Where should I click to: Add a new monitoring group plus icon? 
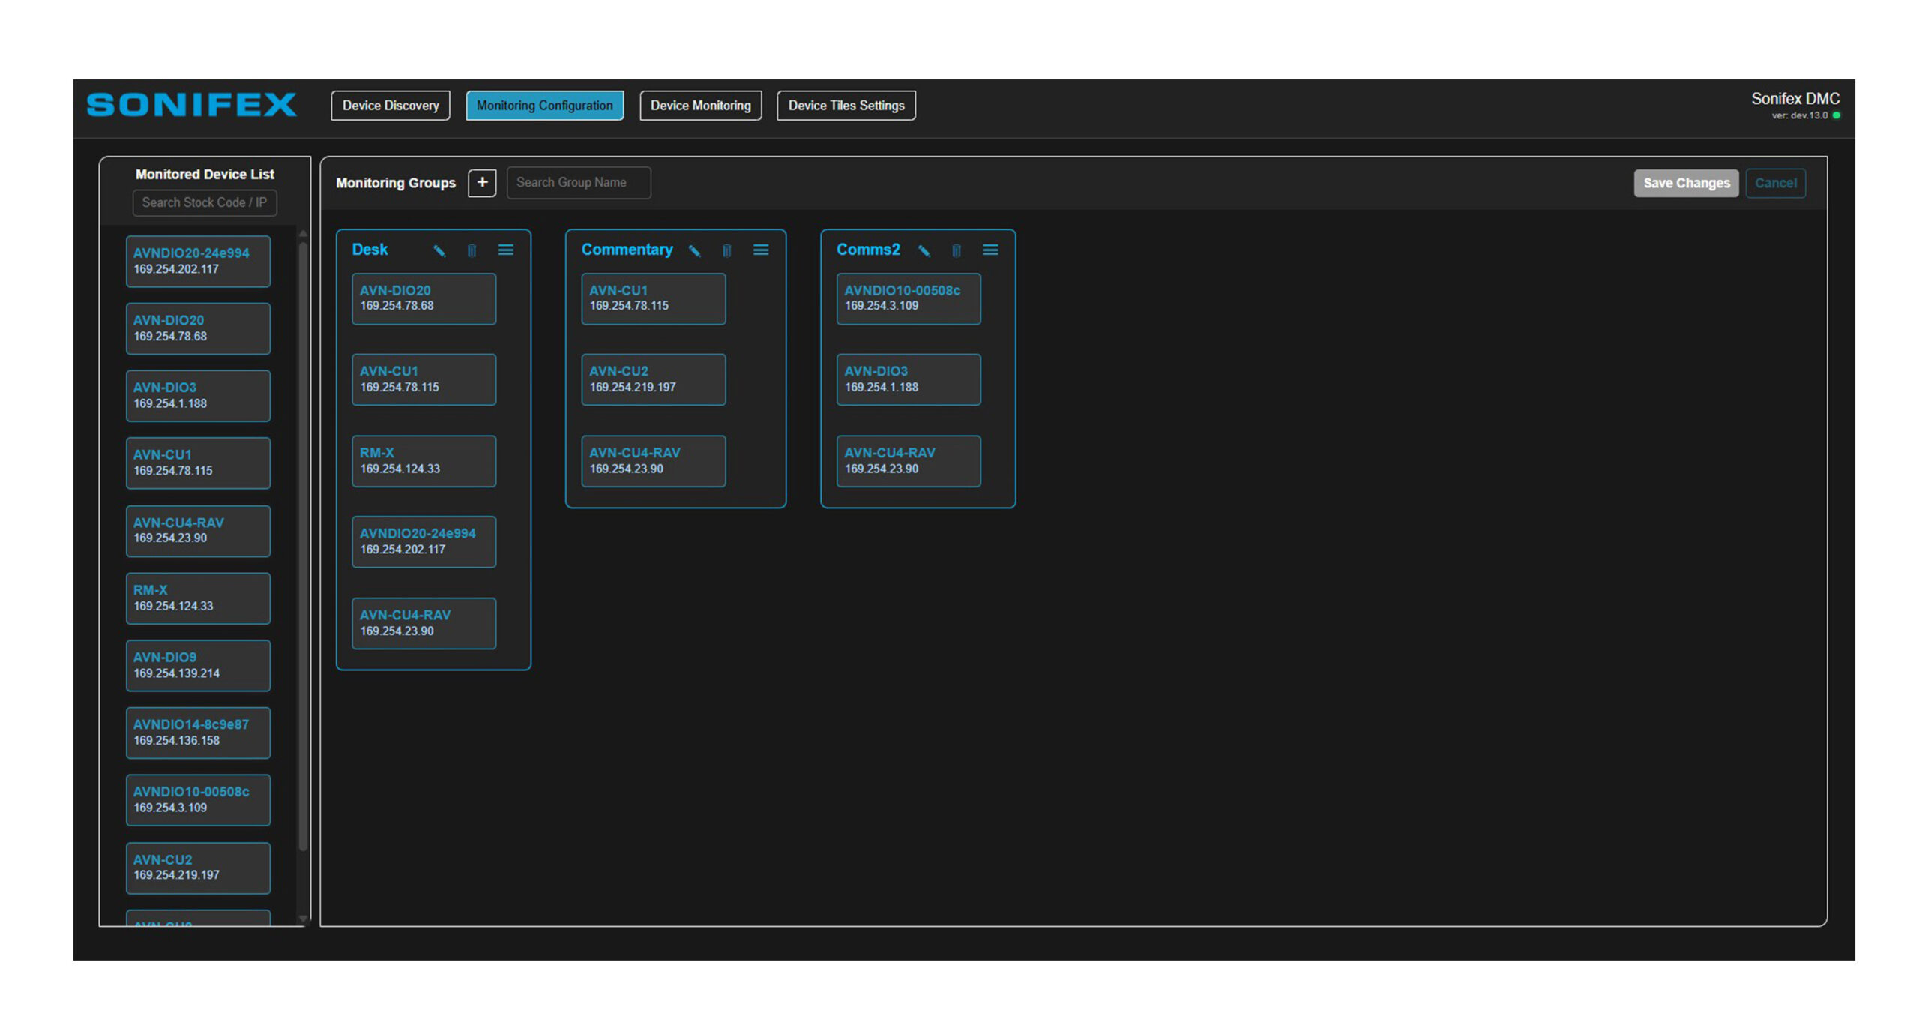coord(482,182)
